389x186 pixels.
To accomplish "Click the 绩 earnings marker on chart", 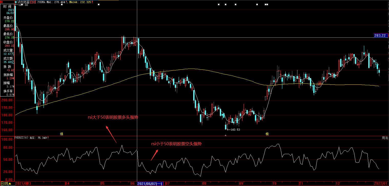I will pos(62,134).
